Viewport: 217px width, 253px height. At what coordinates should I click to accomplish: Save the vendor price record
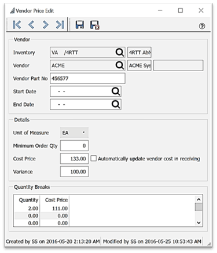(x=80, y=25)
